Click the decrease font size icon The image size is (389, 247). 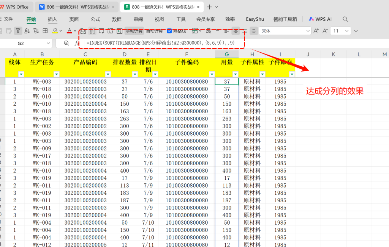click(325, 31)
